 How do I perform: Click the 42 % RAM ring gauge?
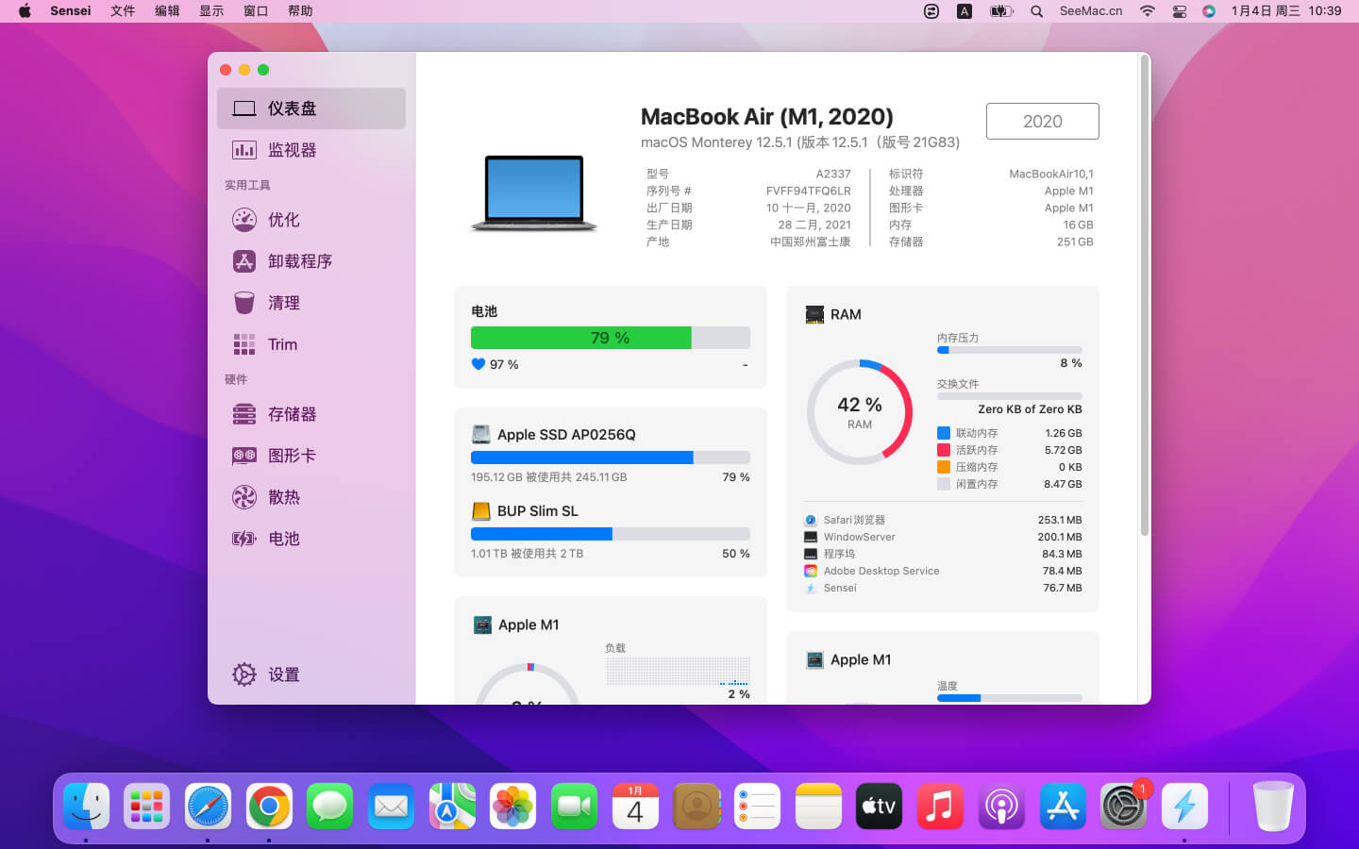[860, 412]
